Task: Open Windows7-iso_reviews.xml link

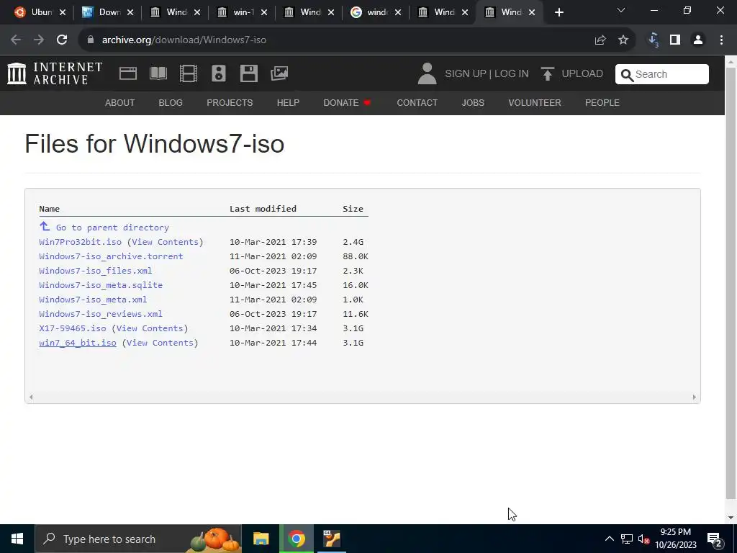Action: pos(101,314)
